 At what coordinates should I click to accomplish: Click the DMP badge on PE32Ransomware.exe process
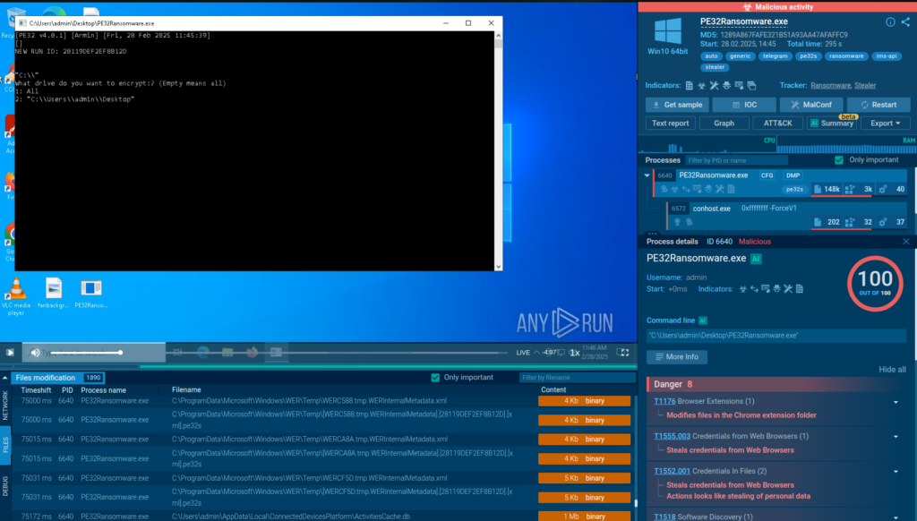click(x=793, y=175)
